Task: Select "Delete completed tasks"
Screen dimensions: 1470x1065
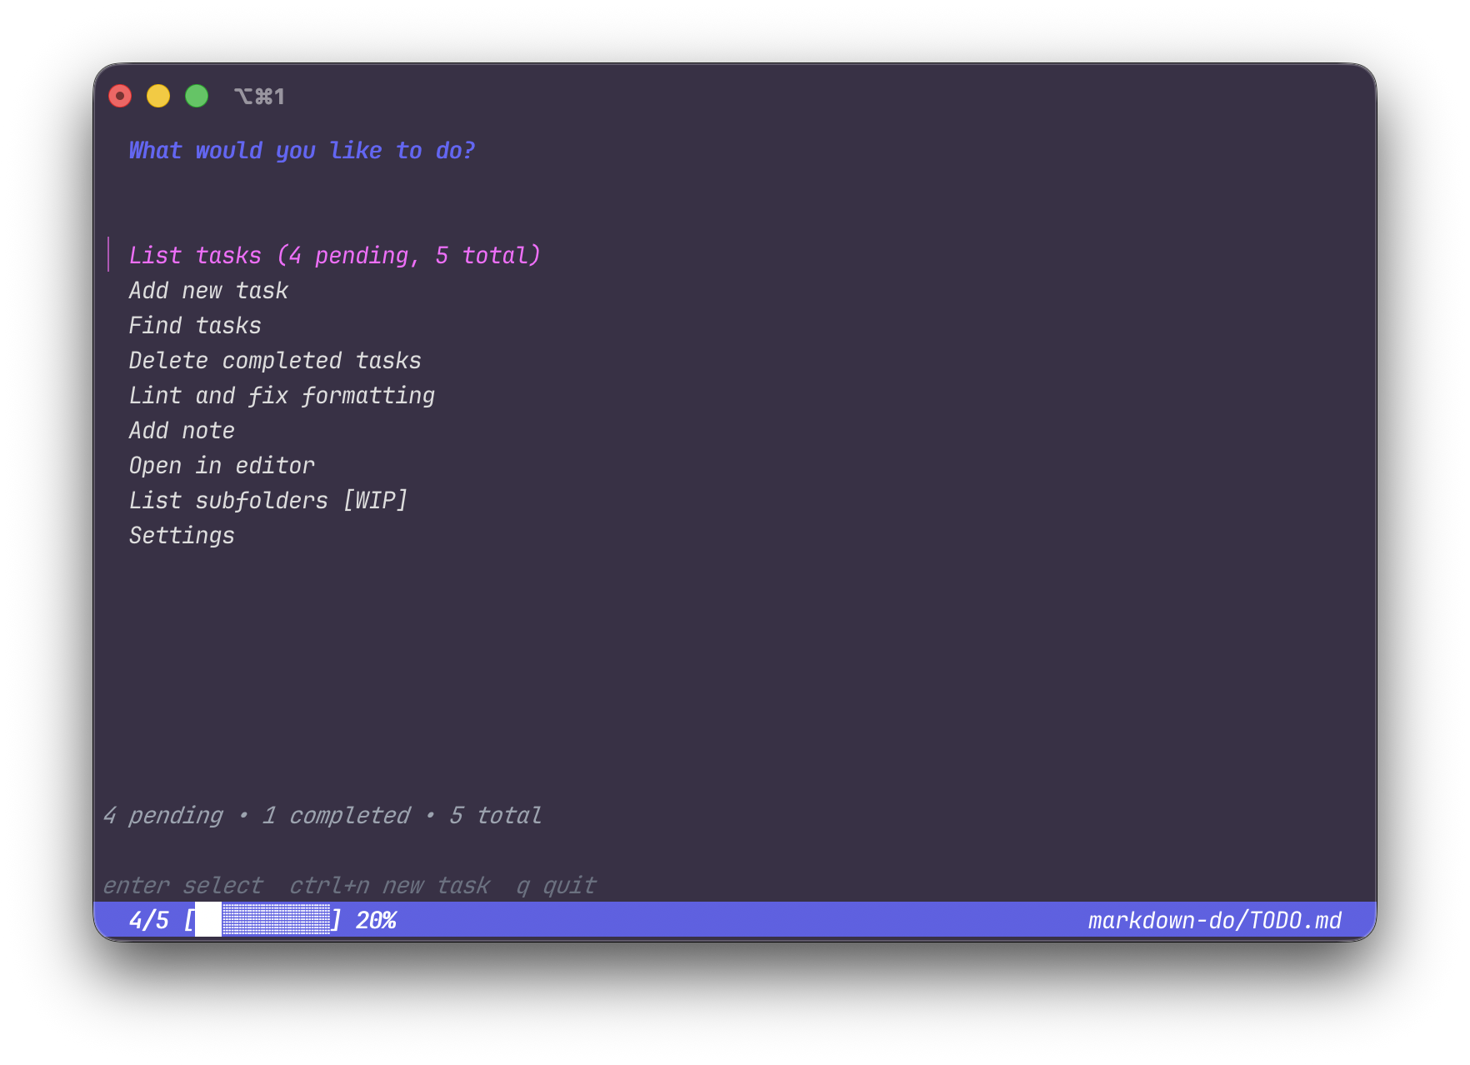Action: point(275,361)
